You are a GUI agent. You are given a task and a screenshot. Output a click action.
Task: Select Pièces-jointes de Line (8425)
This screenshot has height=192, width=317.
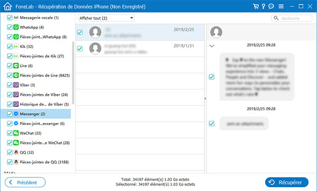tap(45, 75)
